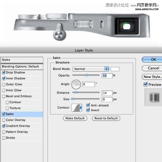Screen dimensions: 162x162
Task: Toggle the Gradient Overlay checkbox
Action: tap(4, 126)
